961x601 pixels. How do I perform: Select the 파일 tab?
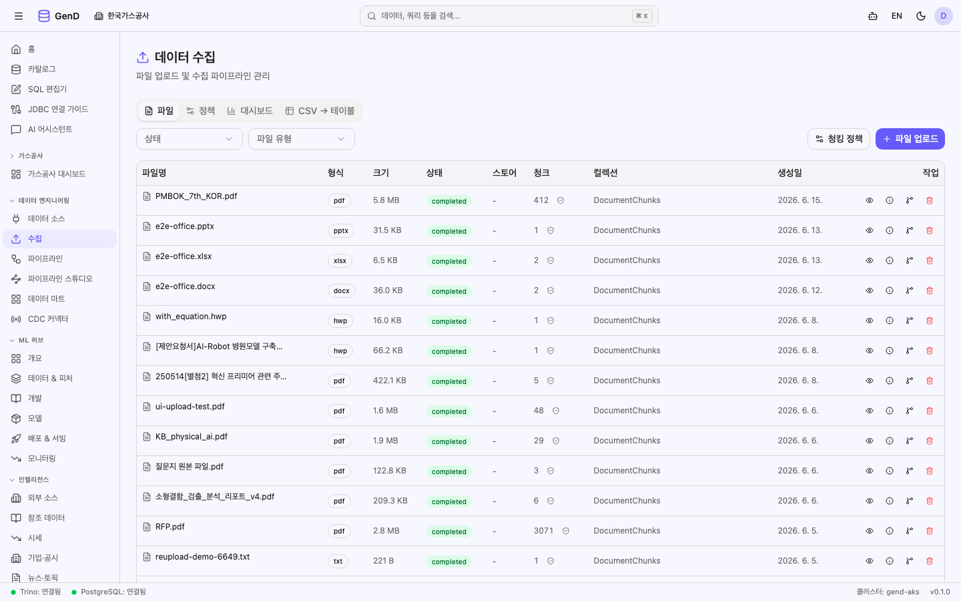[x=159, y=111]
